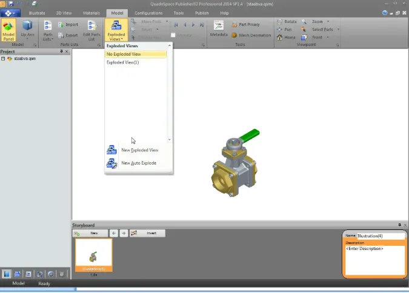This screenshot has height=293, width=409.
Task: Open the Up Axis tool
Action: coord(27,30)
